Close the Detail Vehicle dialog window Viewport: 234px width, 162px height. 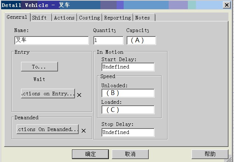(x=227, y=5)
